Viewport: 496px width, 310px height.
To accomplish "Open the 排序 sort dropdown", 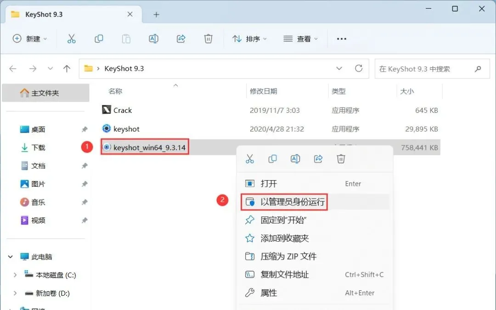I will pyautogui.click(x=249, y=39).
